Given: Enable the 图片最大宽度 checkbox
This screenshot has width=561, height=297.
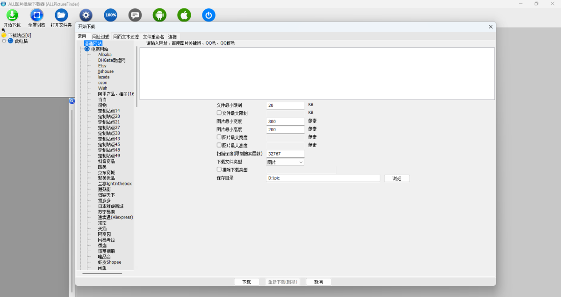Looking at the screenshot, I should (219, 137).
